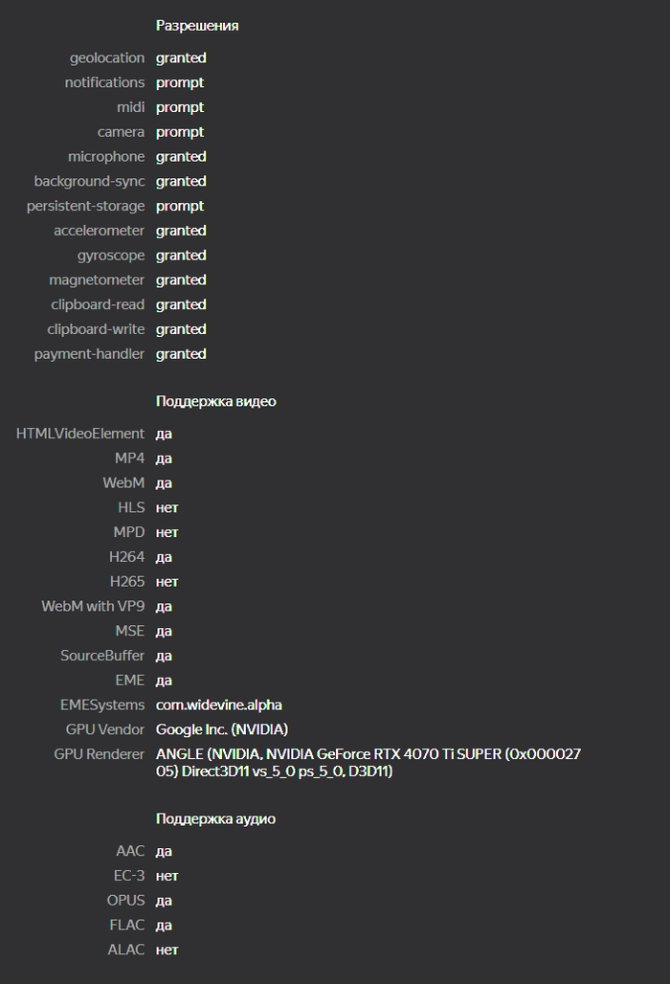Select the granted value next to background-sync
Viewport: 670px width, 984px height.
[181, 182]
